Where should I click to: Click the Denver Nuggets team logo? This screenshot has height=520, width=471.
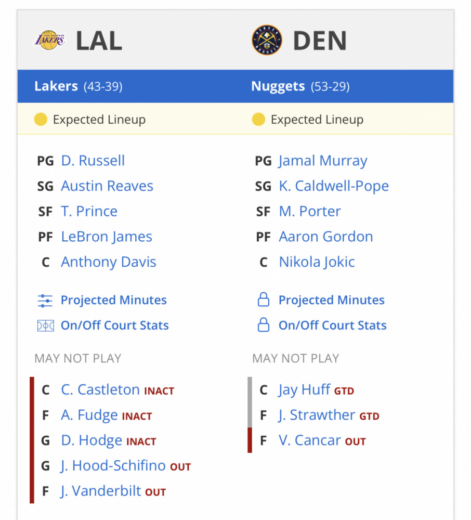[267, 40]
